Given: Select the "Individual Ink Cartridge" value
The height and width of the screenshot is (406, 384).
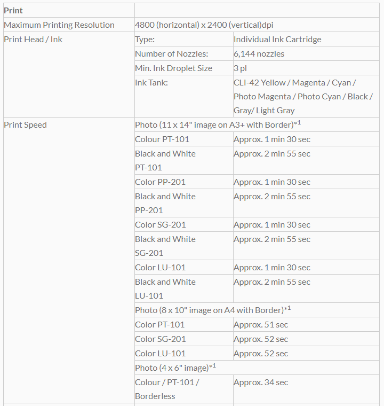Looking at the screenshot, I should (277, 40).
